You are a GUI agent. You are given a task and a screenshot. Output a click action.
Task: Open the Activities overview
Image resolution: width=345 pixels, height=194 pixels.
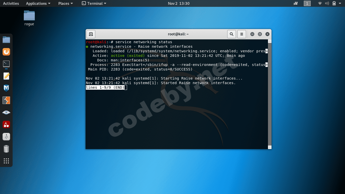pyautogui.click(x=11, y=3)
